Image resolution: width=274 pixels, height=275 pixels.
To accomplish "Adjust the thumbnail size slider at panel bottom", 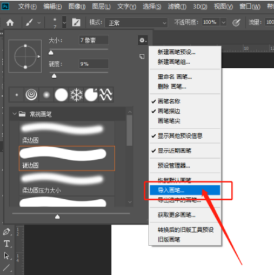I will point(58,217).
